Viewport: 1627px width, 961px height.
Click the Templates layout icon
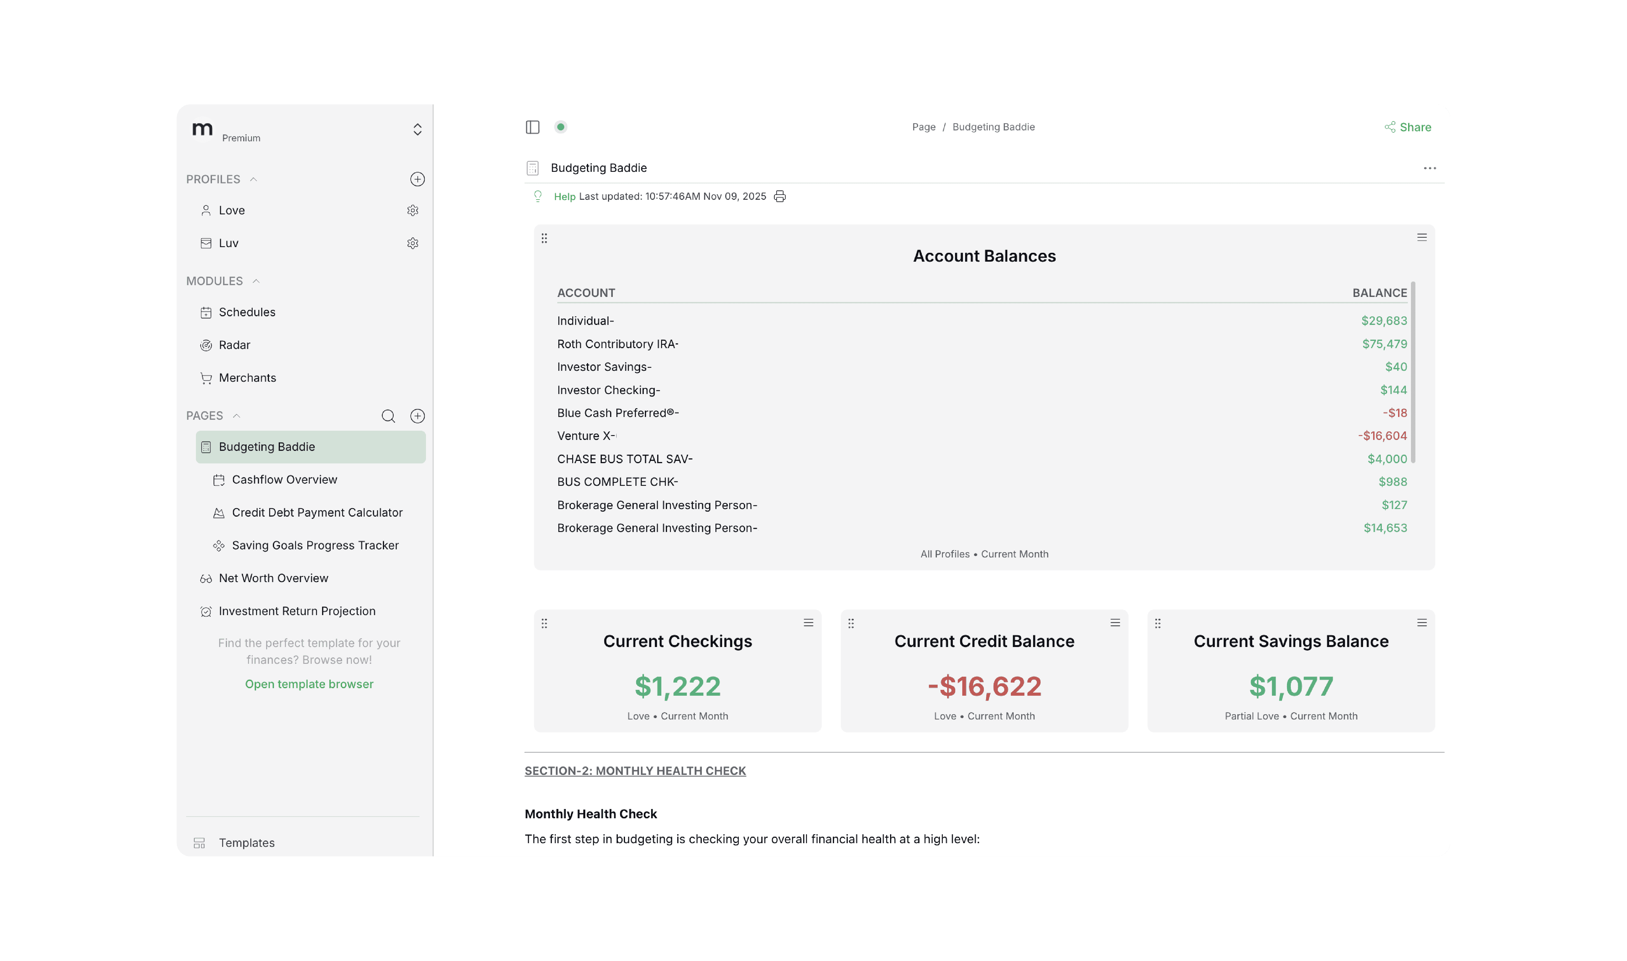point(200,843)
